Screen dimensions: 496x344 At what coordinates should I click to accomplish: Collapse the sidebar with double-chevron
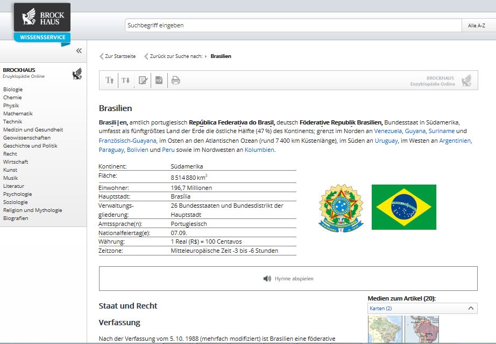click(x=79, y=51)
